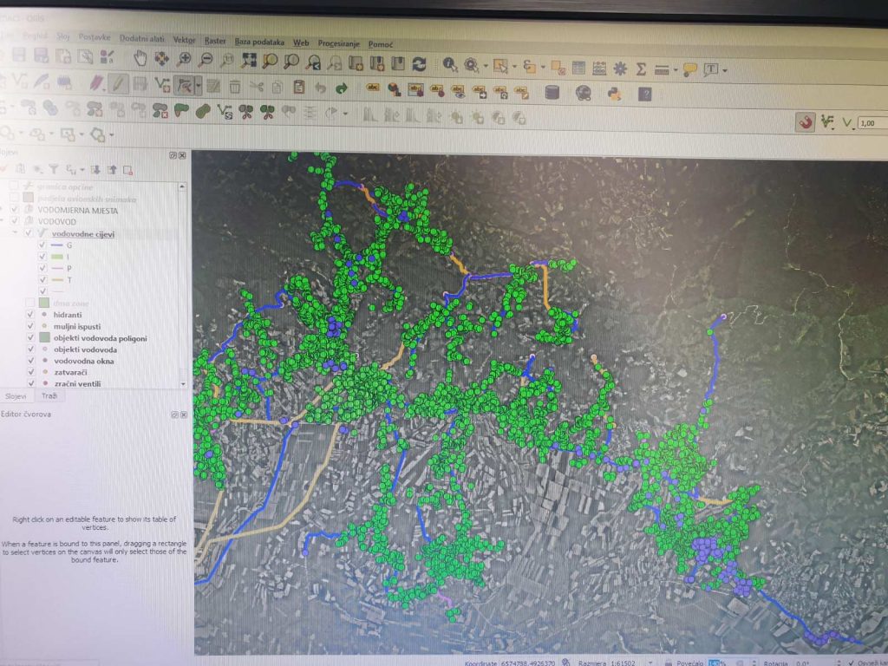This screenshot has height=666, width=888.
Task: Switch to the Traži tab
Action: click(x=49, y=395)
